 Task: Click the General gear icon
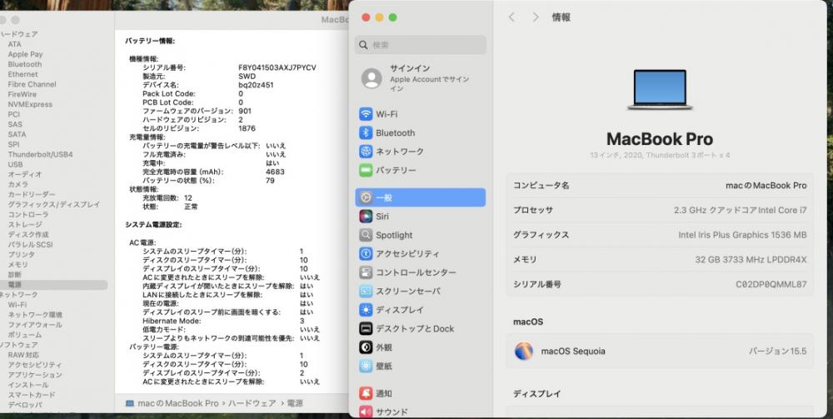(x=366, y=197)
